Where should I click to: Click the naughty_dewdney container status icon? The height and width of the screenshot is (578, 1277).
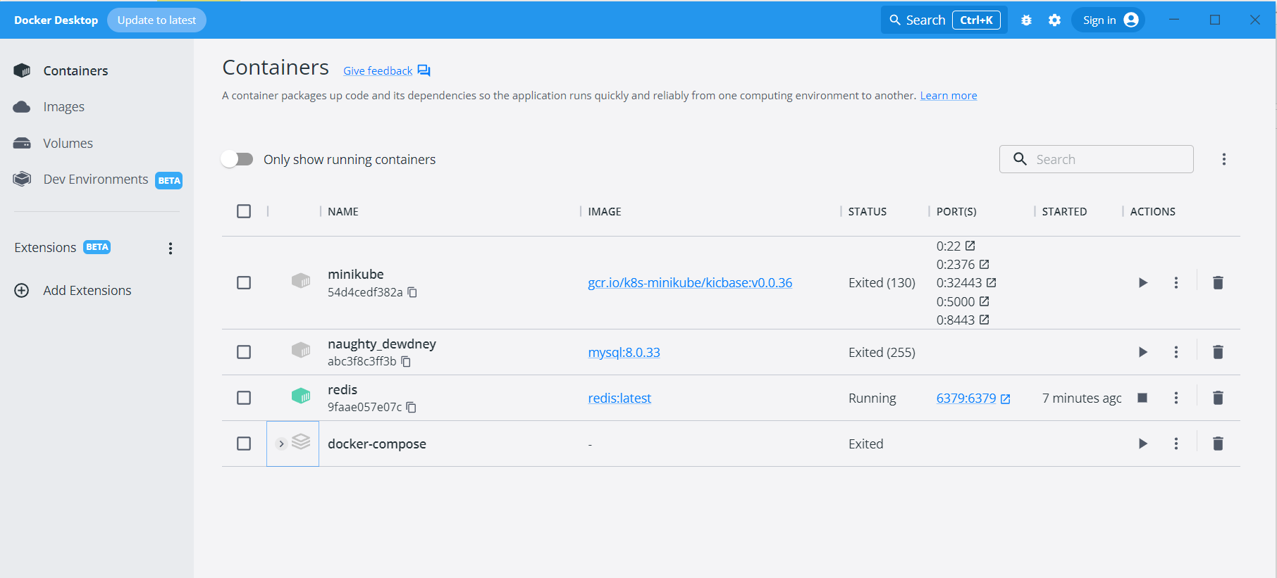click(x=301, y=350)
